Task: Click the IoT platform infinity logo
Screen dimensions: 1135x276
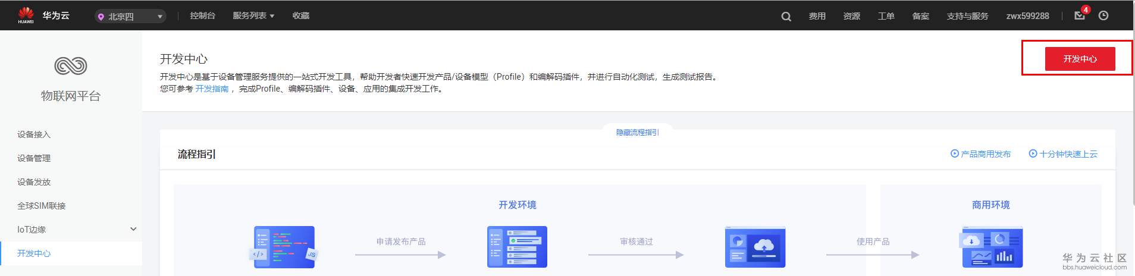Action: 71,65
